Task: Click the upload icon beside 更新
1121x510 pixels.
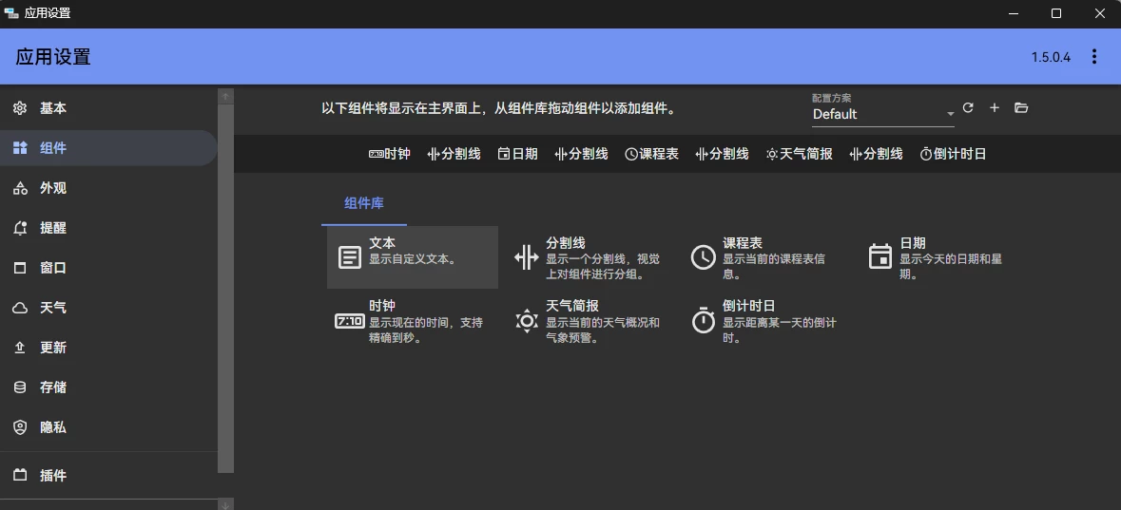Action: [20, 348]
